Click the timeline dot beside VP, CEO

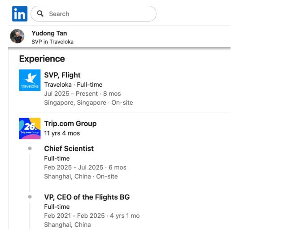tap(30, 197)
